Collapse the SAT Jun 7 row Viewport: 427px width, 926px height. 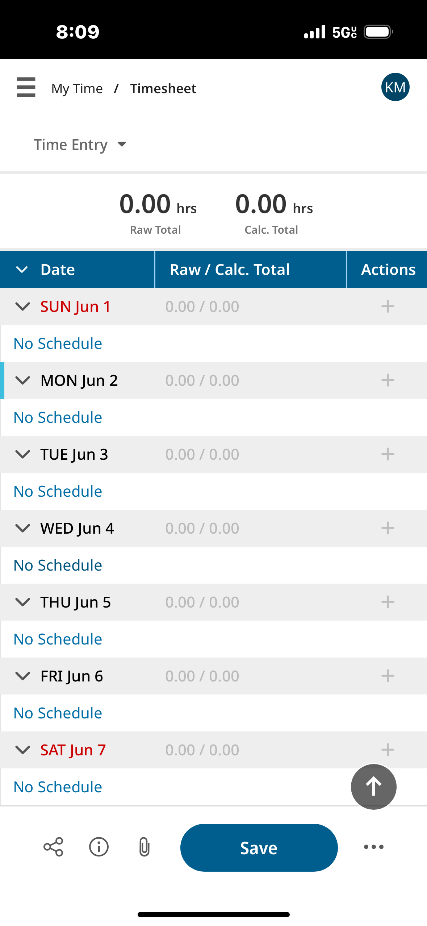pos(23,750)
